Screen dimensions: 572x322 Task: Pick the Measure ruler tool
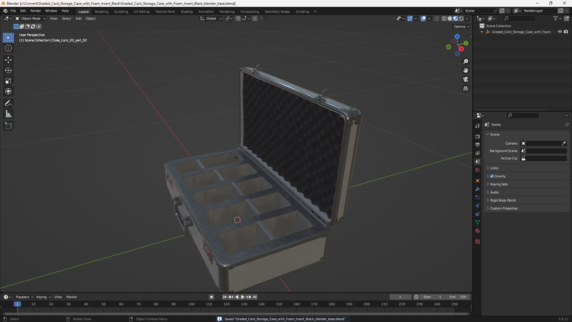coord(8,114)
